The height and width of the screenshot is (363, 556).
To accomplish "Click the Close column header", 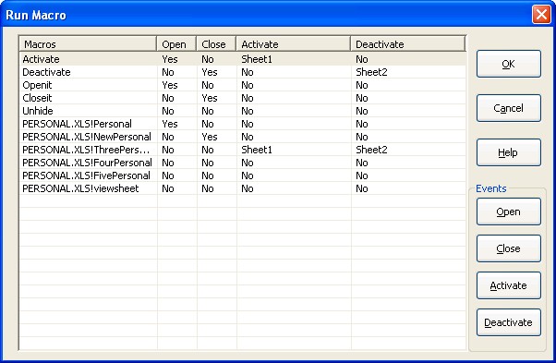I will [216, 44].
